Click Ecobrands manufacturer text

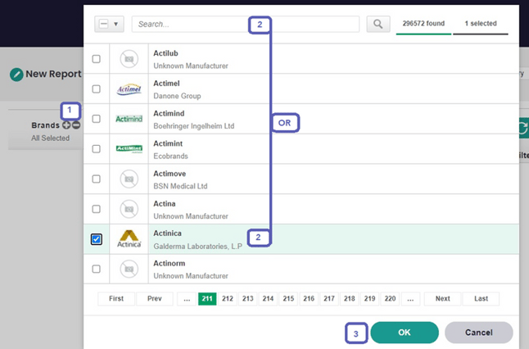(170, 156)
